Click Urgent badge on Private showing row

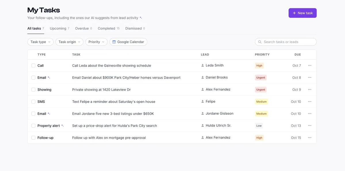(x=261, y=90)
